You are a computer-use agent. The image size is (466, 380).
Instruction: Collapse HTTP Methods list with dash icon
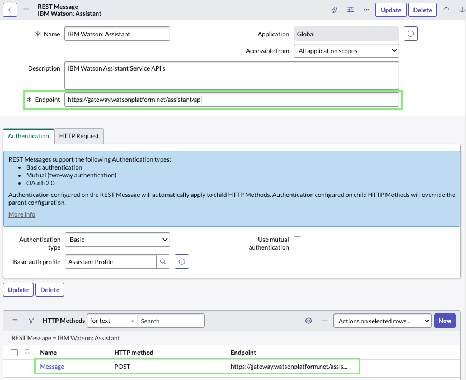click(324, 321)
